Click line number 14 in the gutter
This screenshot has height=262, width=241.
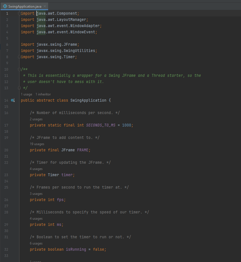click(x=6, y=100)
